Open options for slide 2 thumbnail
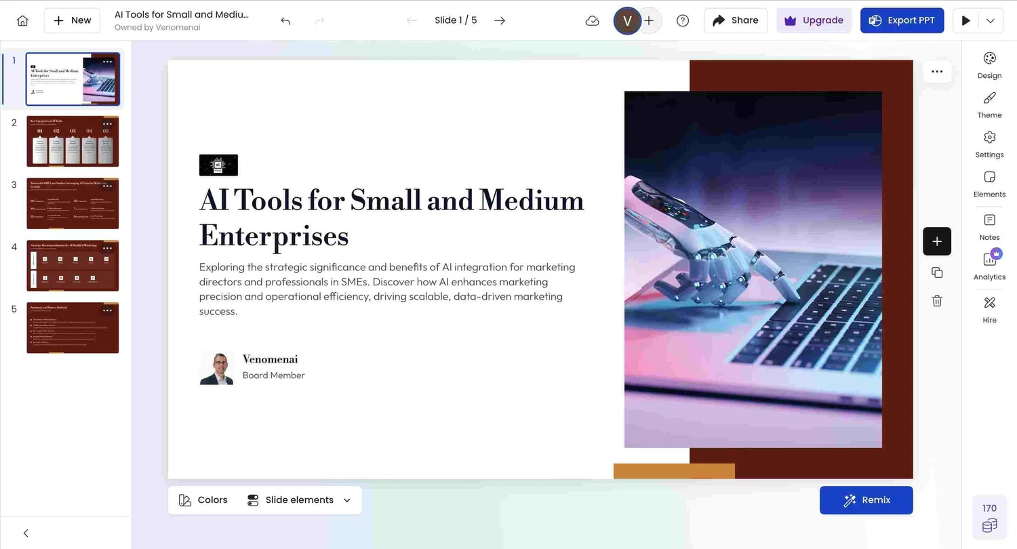The height and width of the screenshot is (549, 1017). click(108, 124)
